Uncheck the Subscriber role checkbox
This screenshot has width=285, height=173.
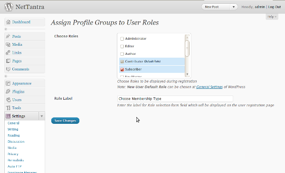[x=122, y=69]
